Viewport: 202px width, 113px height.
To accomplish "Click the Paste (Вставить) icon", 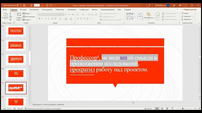I will tap(5, 15).
